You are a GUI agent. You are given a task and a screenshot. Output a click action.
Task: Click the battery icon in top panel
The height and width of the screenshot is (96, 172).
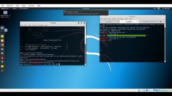click(168, 9)
